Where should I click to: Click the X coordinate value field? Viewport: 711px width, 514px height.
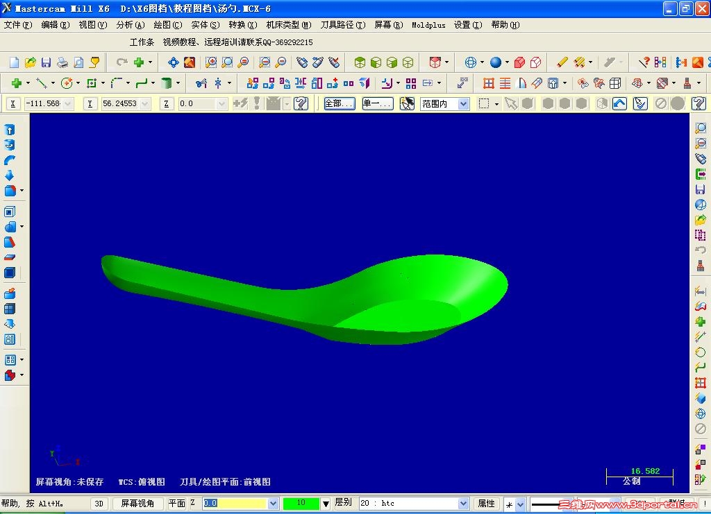(x=44, y=104)
